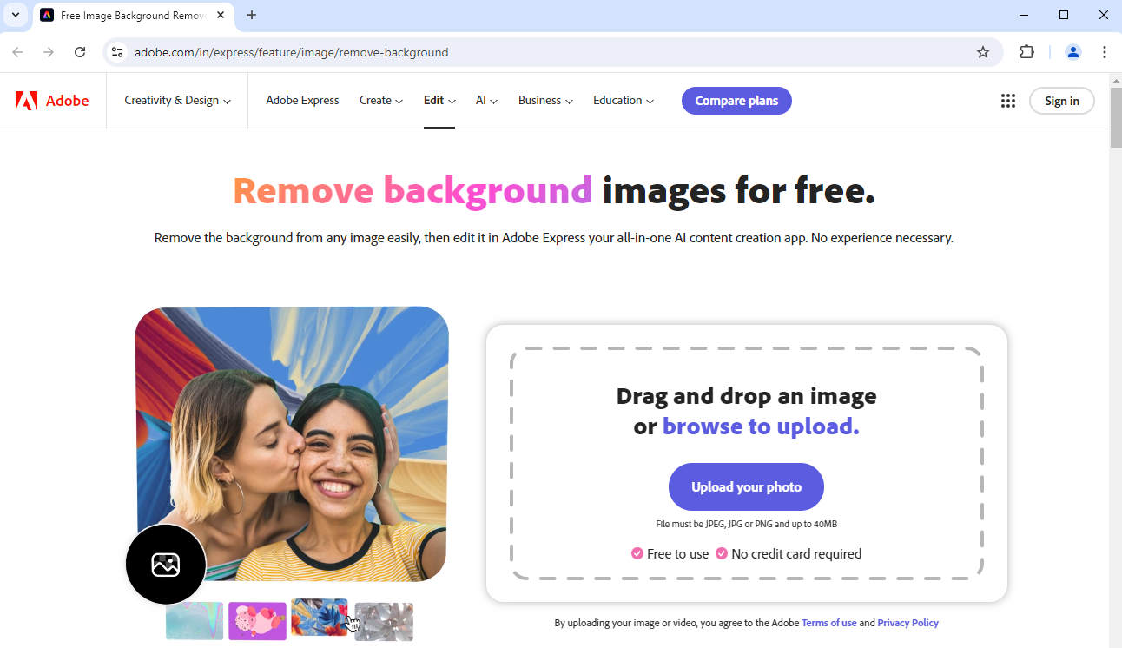Open the Compare plans page
This screenshot has width=1122, height=648.
tap(736, 100)
